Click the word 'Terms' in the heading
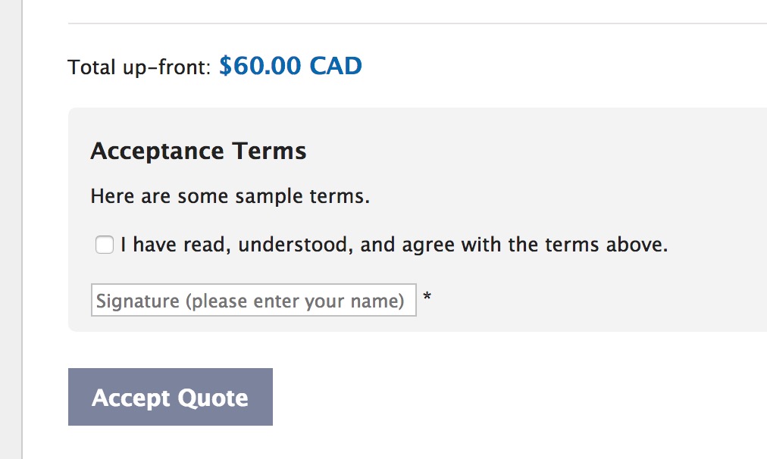This screenshot has height=459, width=767. [269, 151]
